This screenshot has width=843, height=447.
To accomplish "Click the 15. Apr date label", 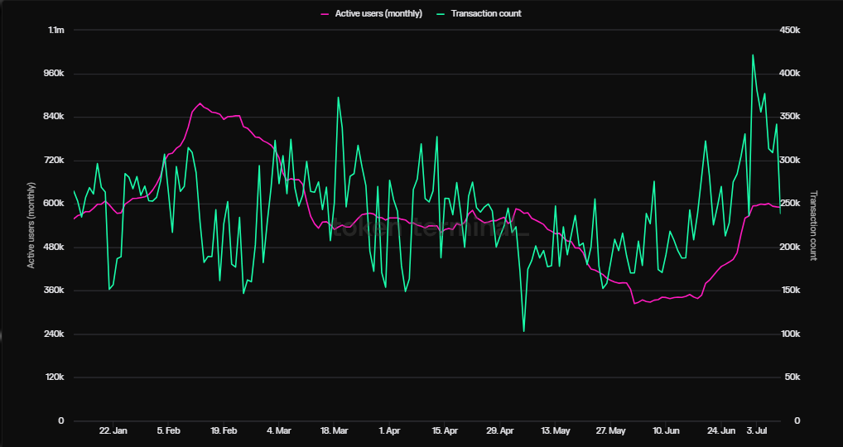I will (x=445, y=431).
